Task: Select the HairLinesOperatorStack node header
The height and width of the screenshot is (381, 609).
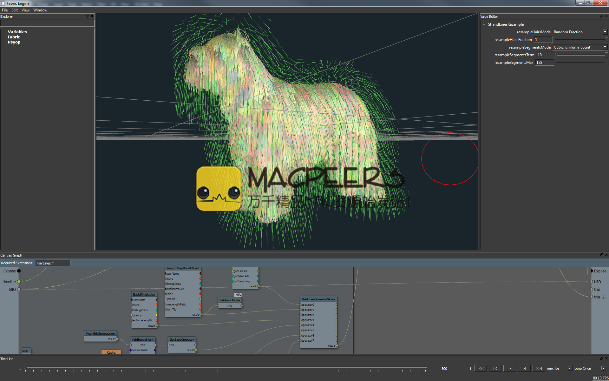Action: (318, 299)
